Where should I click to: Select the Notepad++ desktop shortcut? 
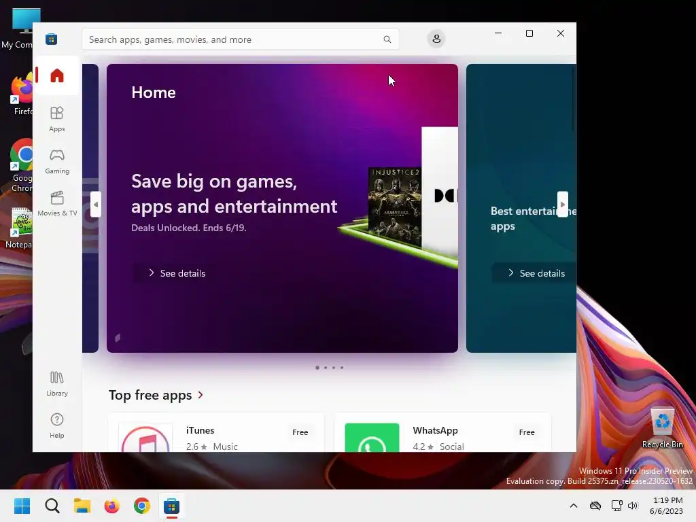(x=18, y=228)
